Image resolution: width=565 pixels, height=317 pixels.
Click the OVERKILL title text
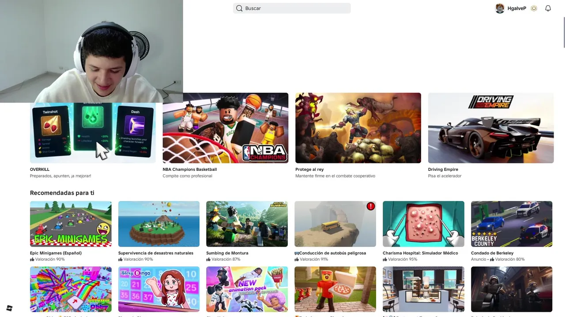[x=40, y=170]
